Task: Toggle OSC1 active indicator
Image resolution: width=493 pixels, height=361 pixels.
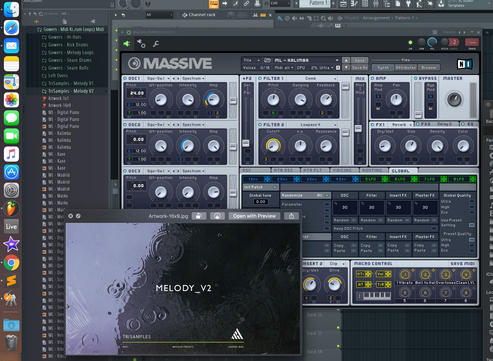Action: coord(125,78)
